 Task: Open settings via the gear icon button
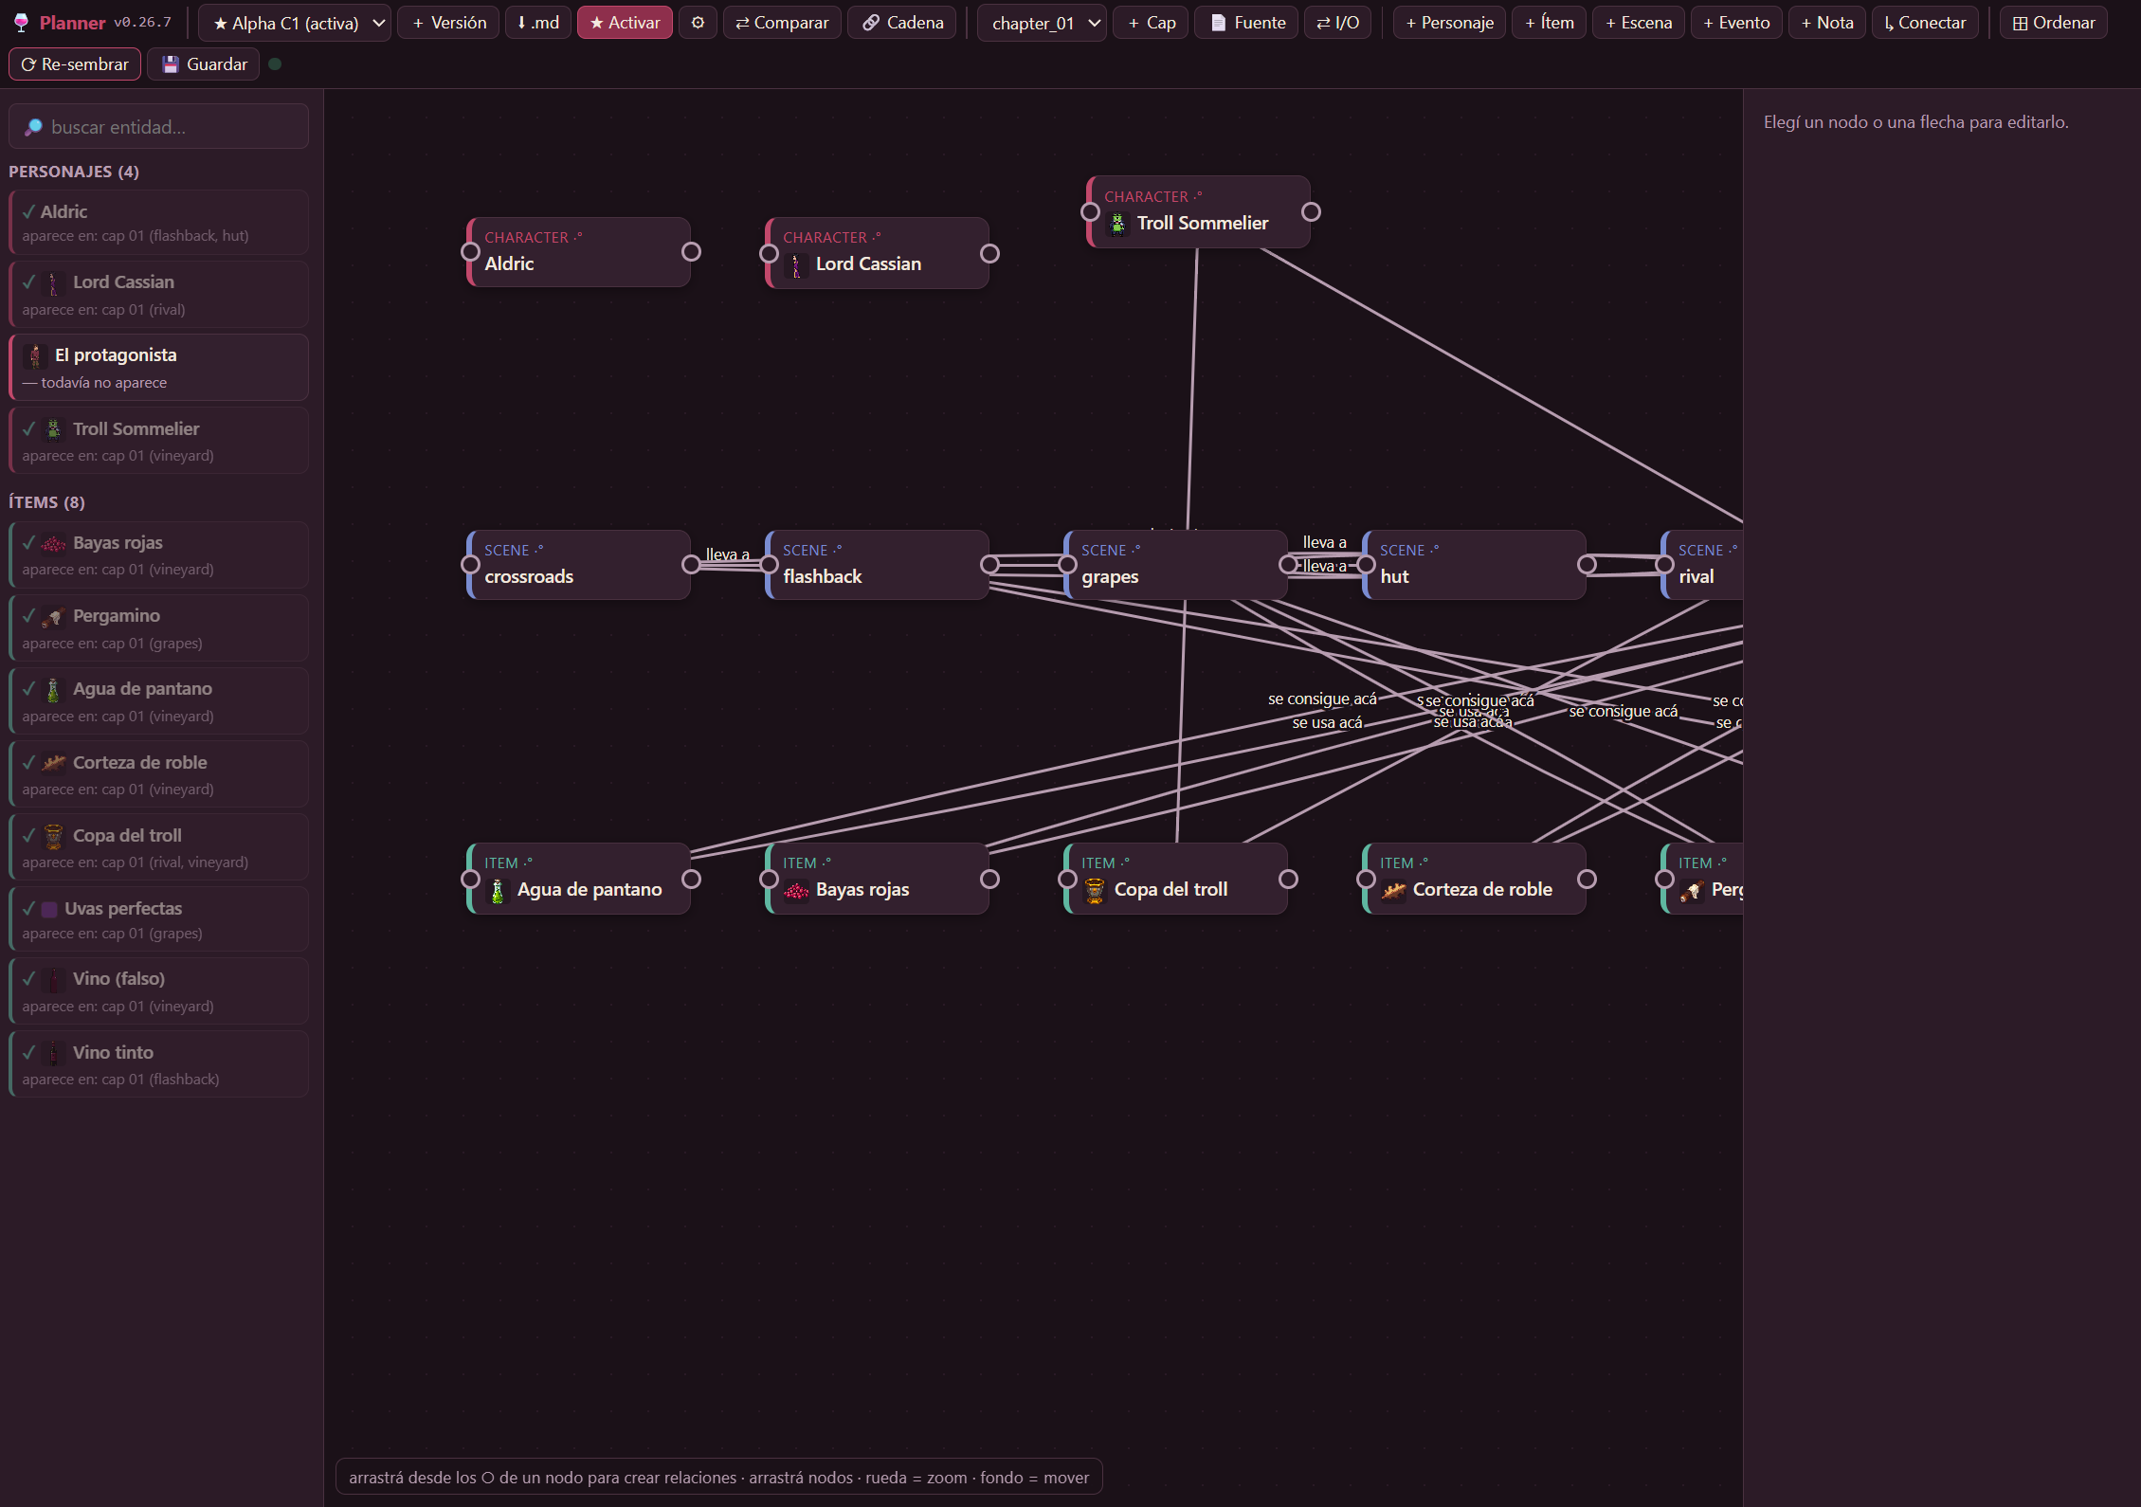(x=698, y=23)
